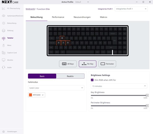Follow the Keyboards breadcrumb link

tap(30, 9)
